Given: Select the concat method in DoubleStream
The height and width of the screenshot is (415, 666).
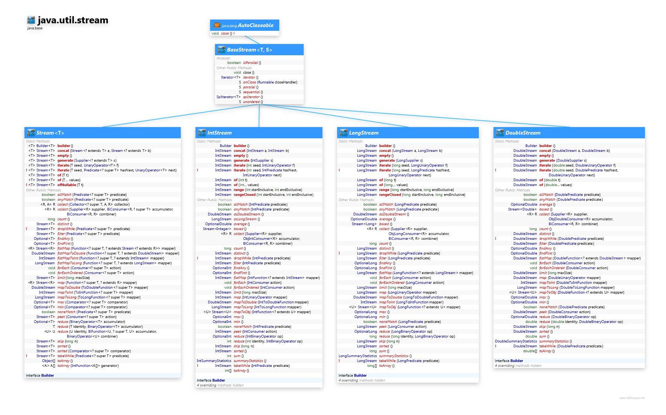Looking at the screenshot, I should [x=545, y=151].
